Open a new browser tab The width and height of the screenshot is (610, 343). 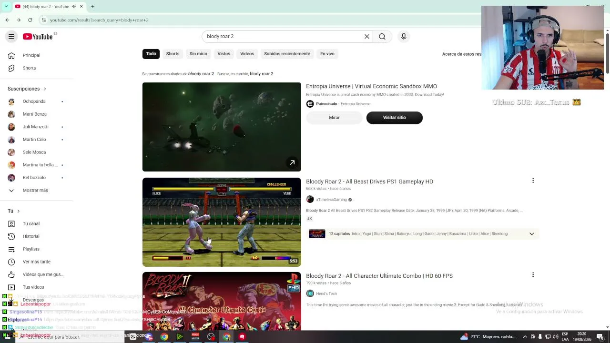pos(92,7)
